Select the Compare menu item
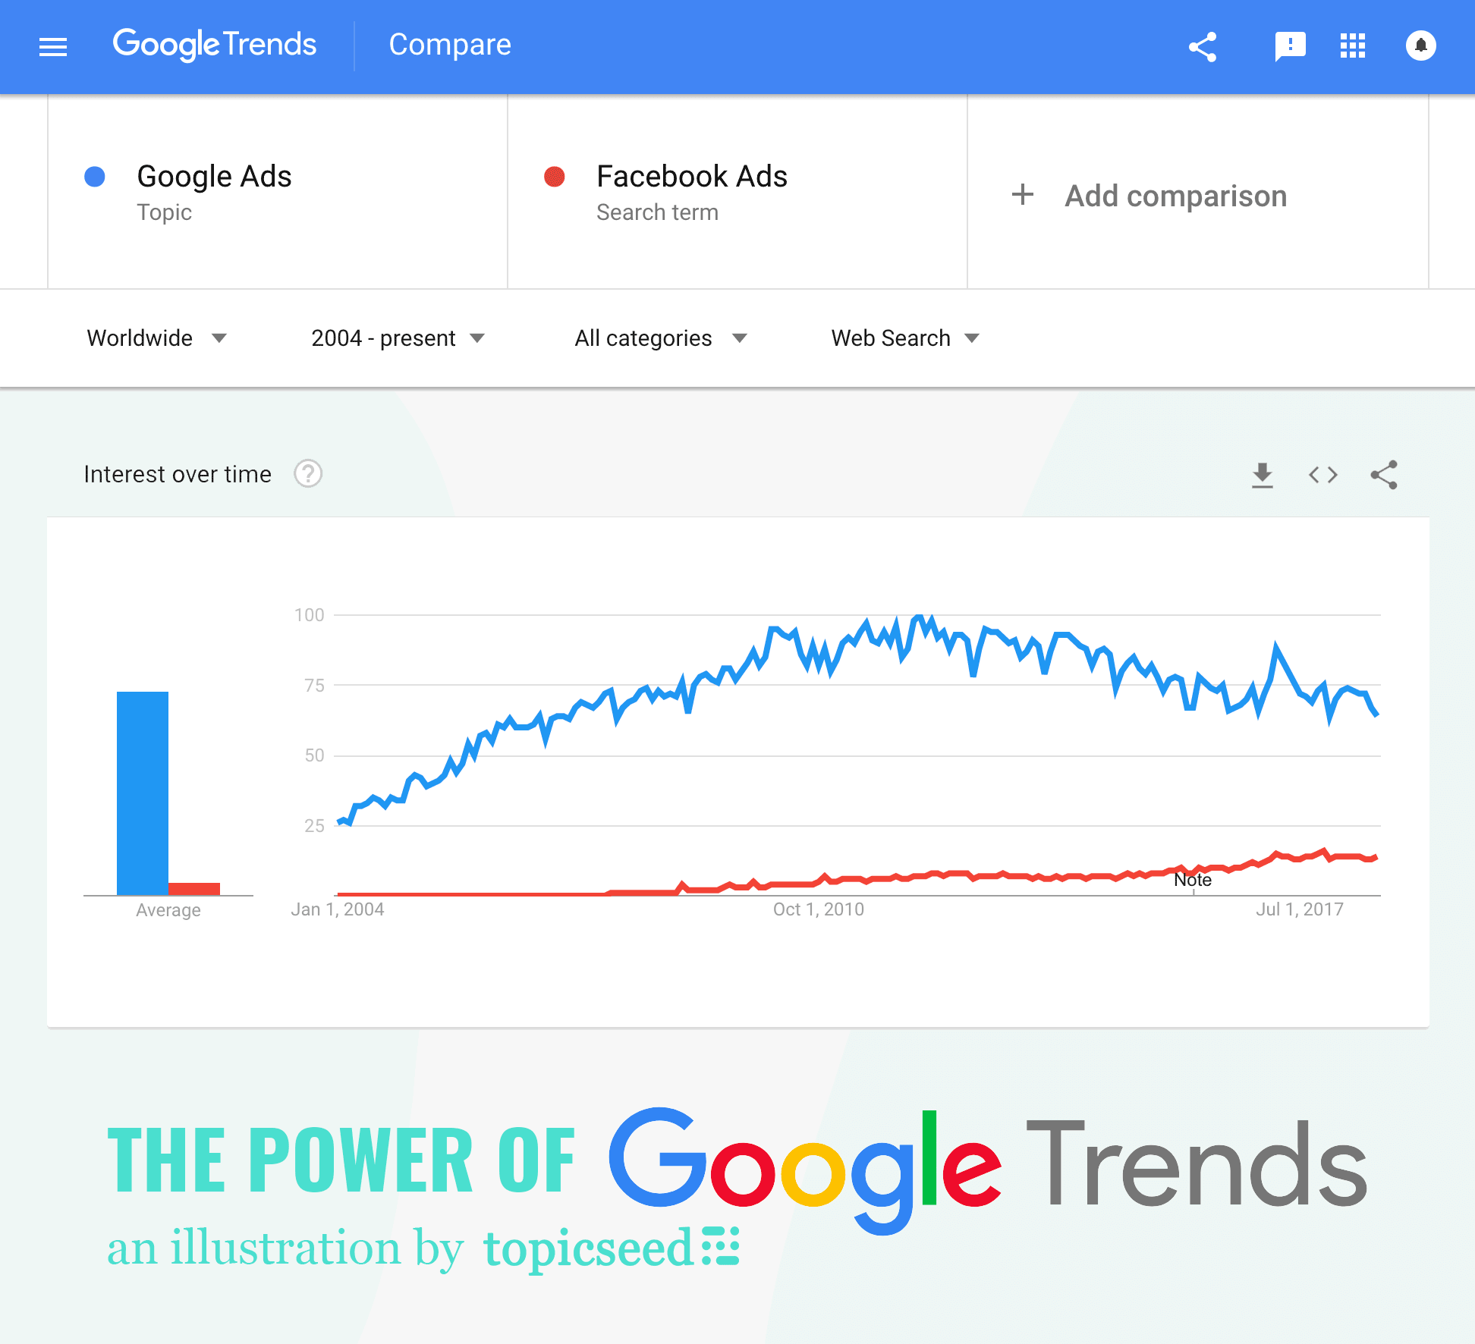The width and height of the screenshot is (1475, 1344). click(449, 45)
